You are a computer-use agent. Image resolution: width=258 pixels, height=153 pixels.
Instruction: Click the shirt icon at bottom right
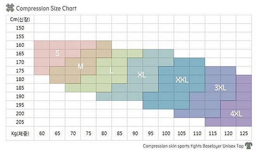[x=248, y=146]
